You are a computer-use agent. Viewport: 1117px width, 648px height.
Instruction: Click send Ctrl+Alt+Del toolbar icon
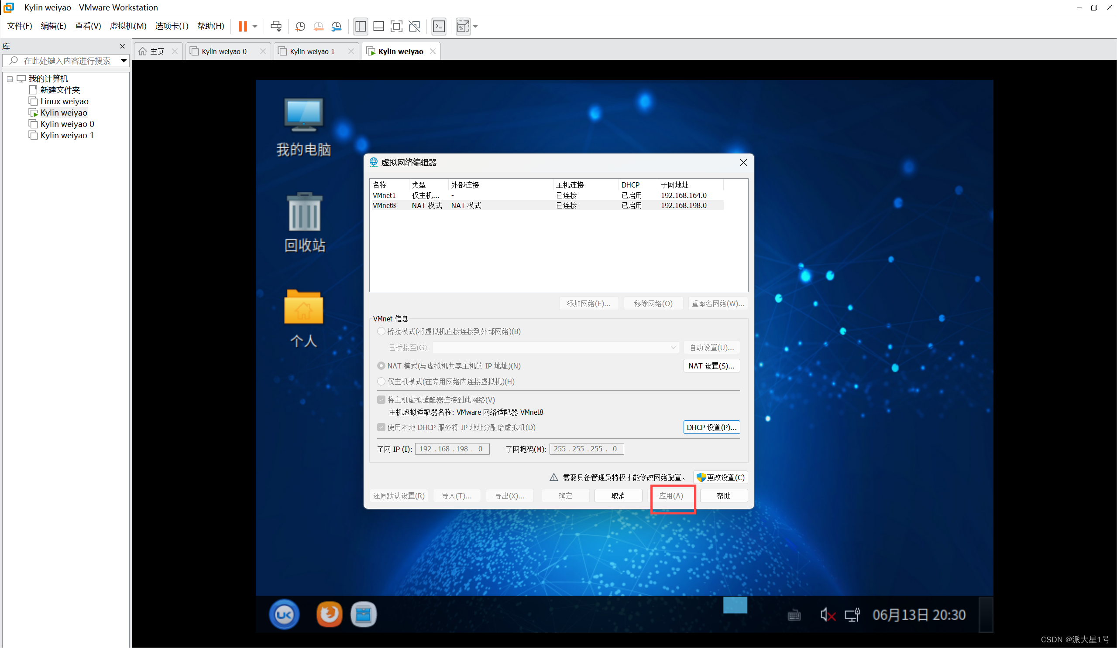[276, 27]
